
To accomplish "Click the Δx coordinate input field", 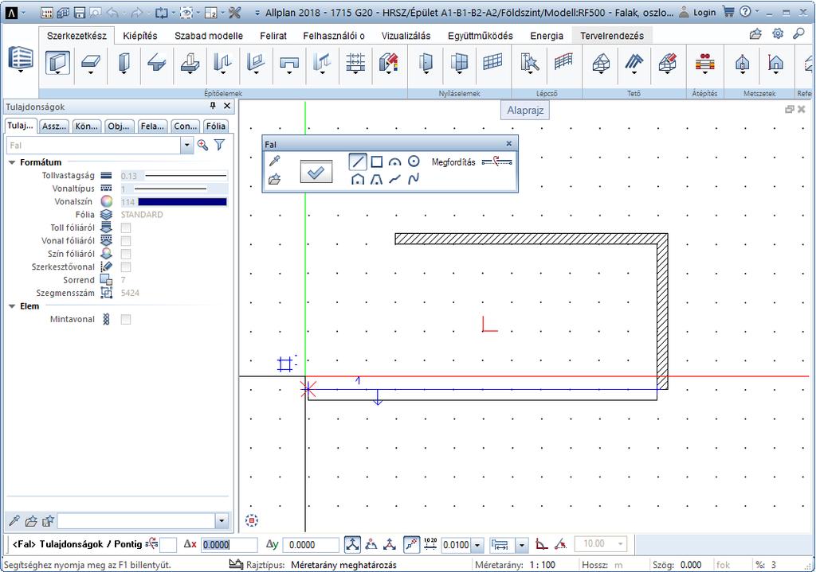I will click(229, 544).
